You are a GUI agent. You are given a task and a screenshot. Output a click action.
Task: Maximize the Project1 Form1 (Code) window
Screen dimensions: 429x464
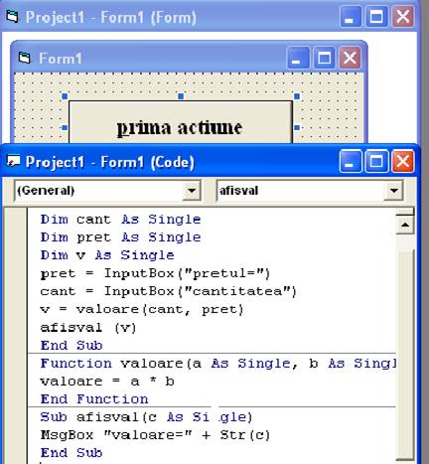pos(376,162)
